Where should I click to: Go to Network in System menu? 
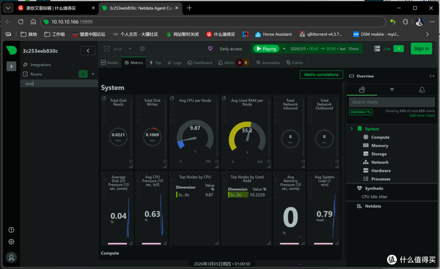pos(380,163)
